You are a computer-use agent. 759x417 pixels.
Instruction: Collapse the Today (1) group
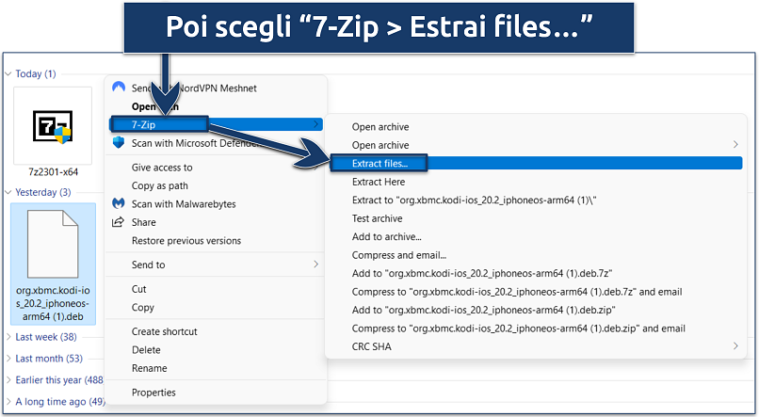click(8, 74)
